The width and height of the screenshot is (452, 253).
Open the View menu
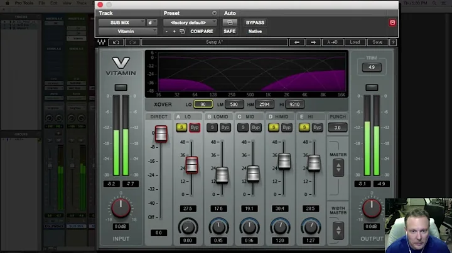(67, 3)
